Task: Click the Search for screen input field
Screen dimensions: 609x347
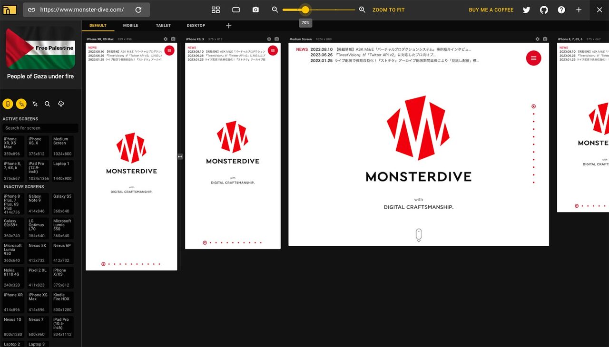Action: (x=40, y=128)
